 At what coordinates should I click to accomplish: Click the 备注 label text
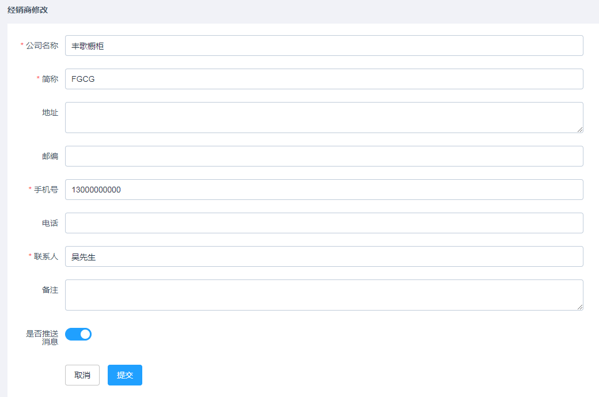pyautogui.click(x=50, y=290)
